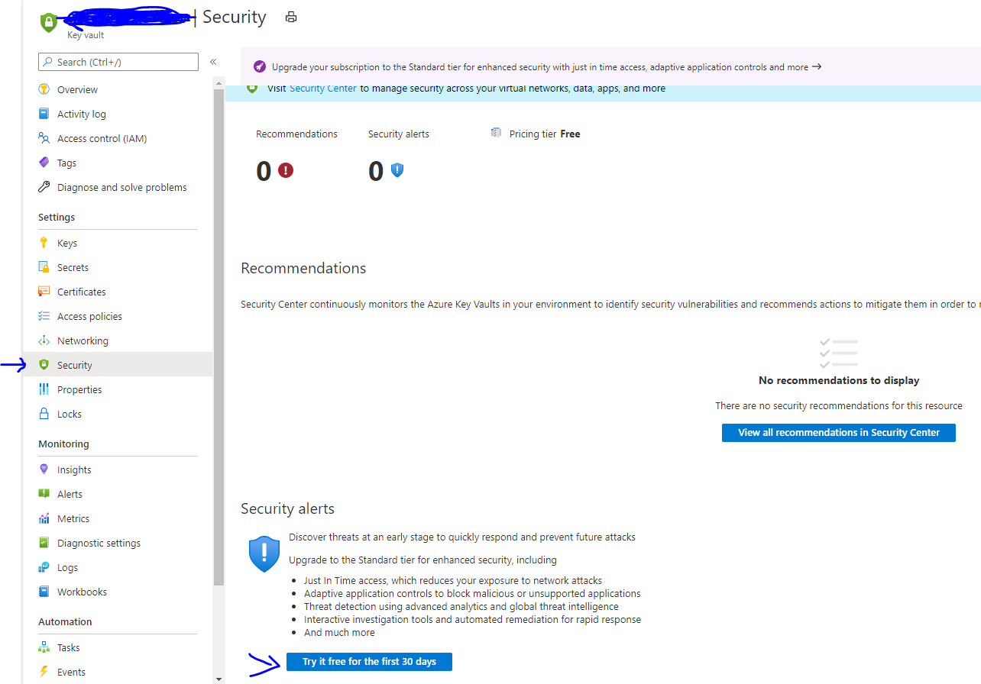Image resolution: width=981 pixels, height=684 pixels.
Task: Open Networking from Settings list
Action: pyautogui.click(x=83, y=340)
